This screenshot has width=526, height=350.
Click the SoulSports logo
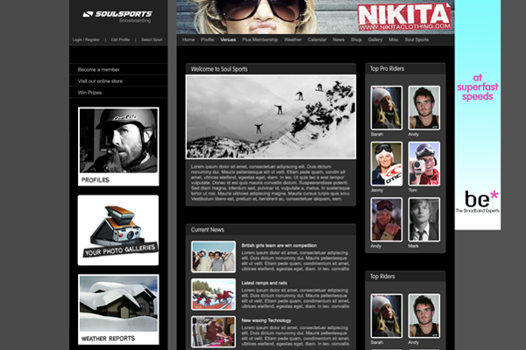coord(117,14)
